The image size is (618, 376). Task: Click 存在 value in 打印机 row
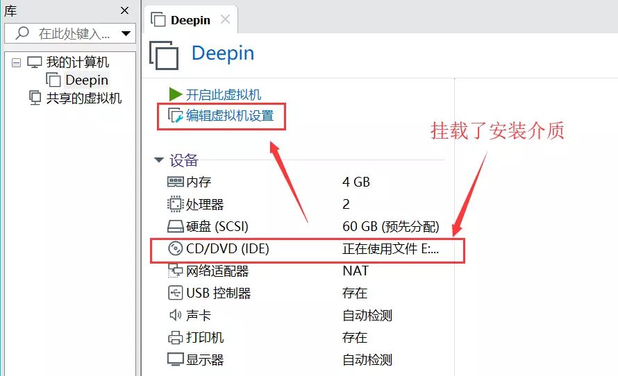[x=355, y=337]
